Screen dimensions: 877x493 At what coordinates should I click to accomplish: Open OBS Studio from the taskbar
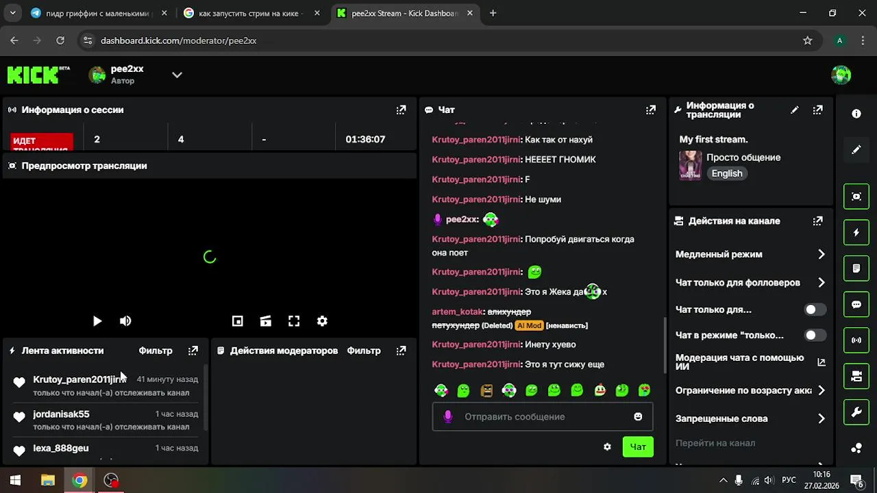[x=111, y=481]
